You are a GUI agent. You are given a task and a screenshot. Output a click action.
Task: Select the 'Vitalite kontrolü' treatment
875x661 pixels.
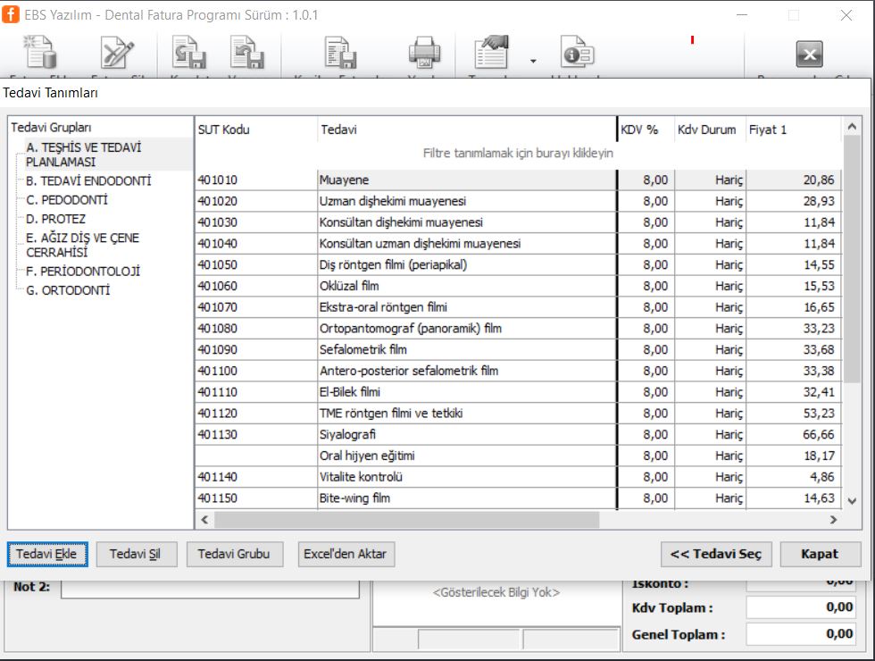coord(518,477)
